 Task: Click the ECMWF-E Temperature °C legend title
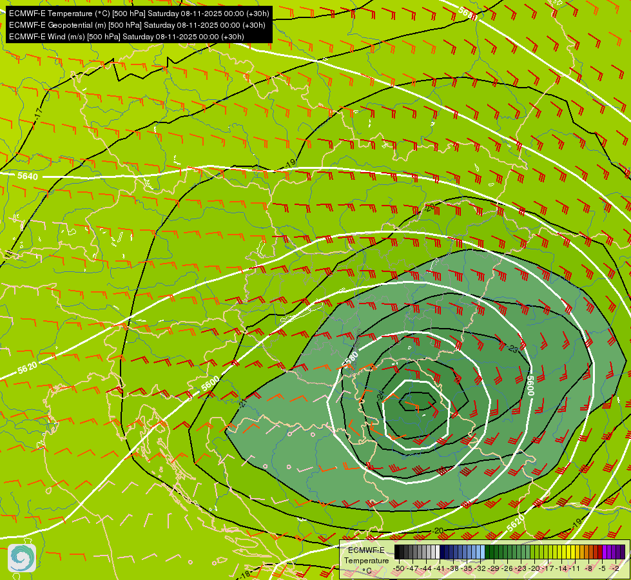coord(366,560)
